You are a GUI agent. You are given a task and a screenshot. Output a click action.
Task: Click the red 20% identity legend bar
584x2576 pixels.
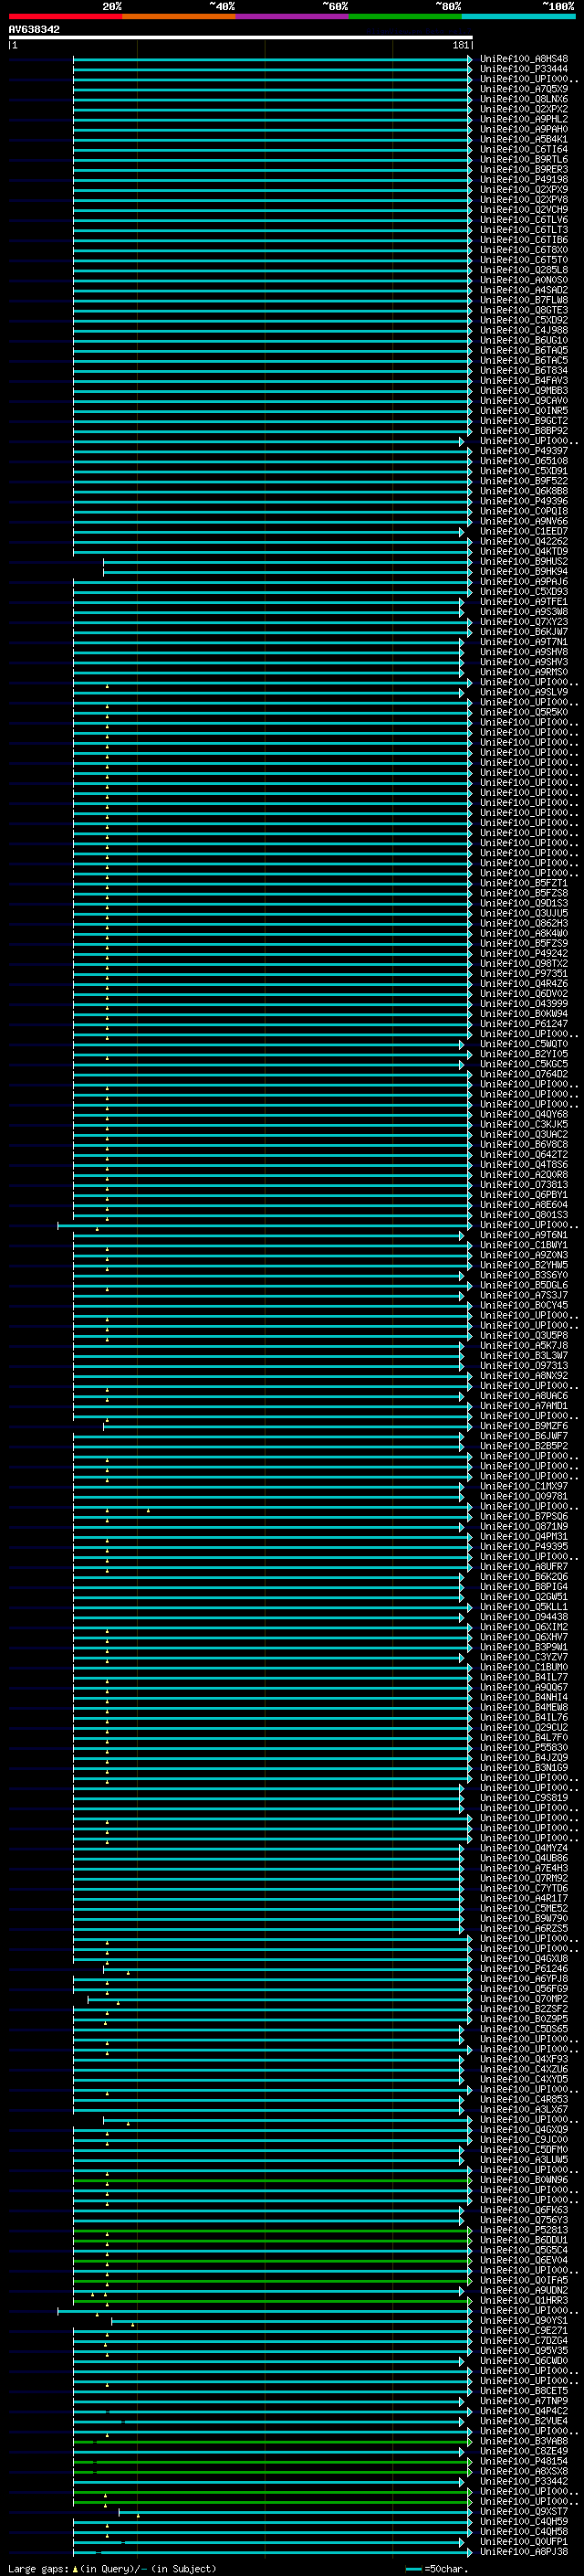point(65,16)
